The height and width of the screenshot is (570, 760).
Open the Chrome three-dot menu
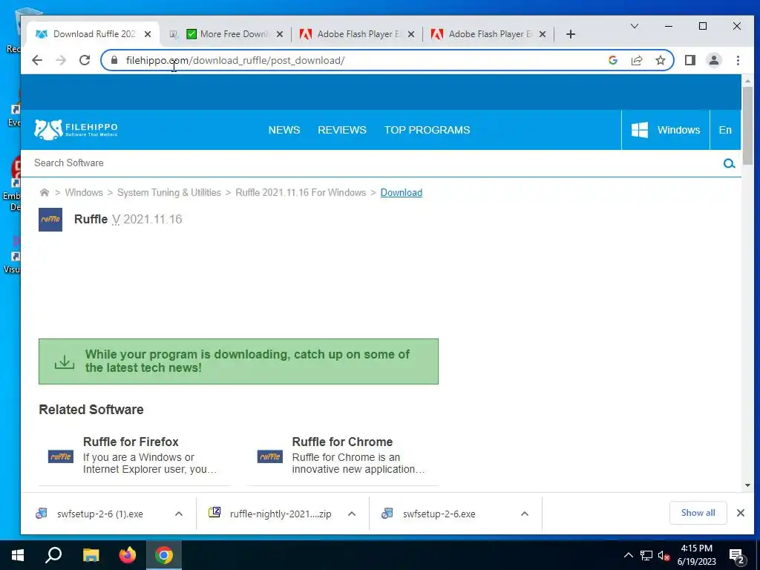pos(738,60)
